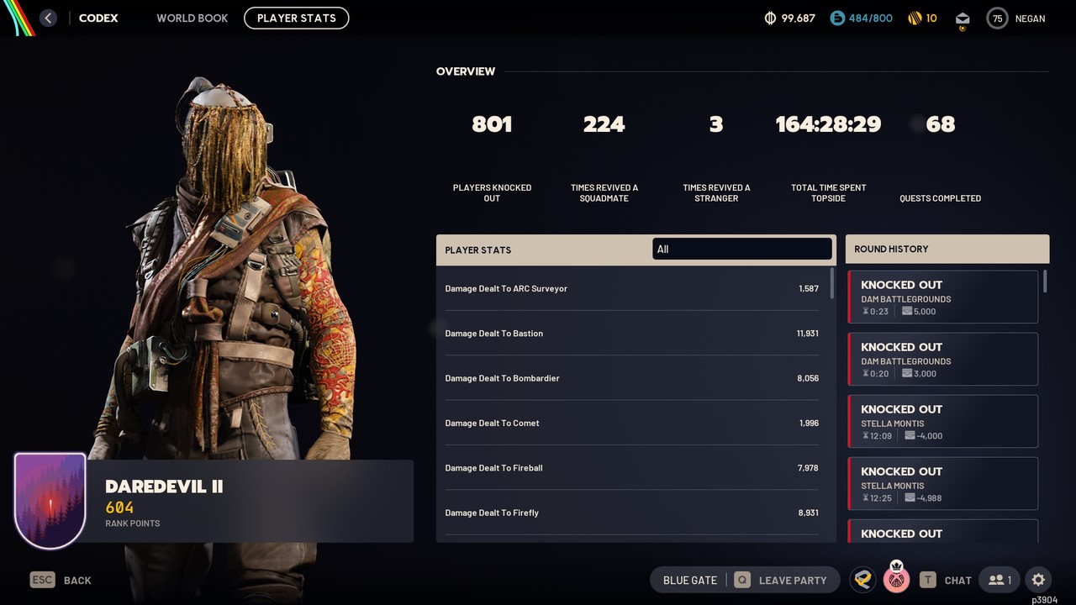Open the Chat button
The height and width of the screenshot is (605, 1076).
click(946, 580)
